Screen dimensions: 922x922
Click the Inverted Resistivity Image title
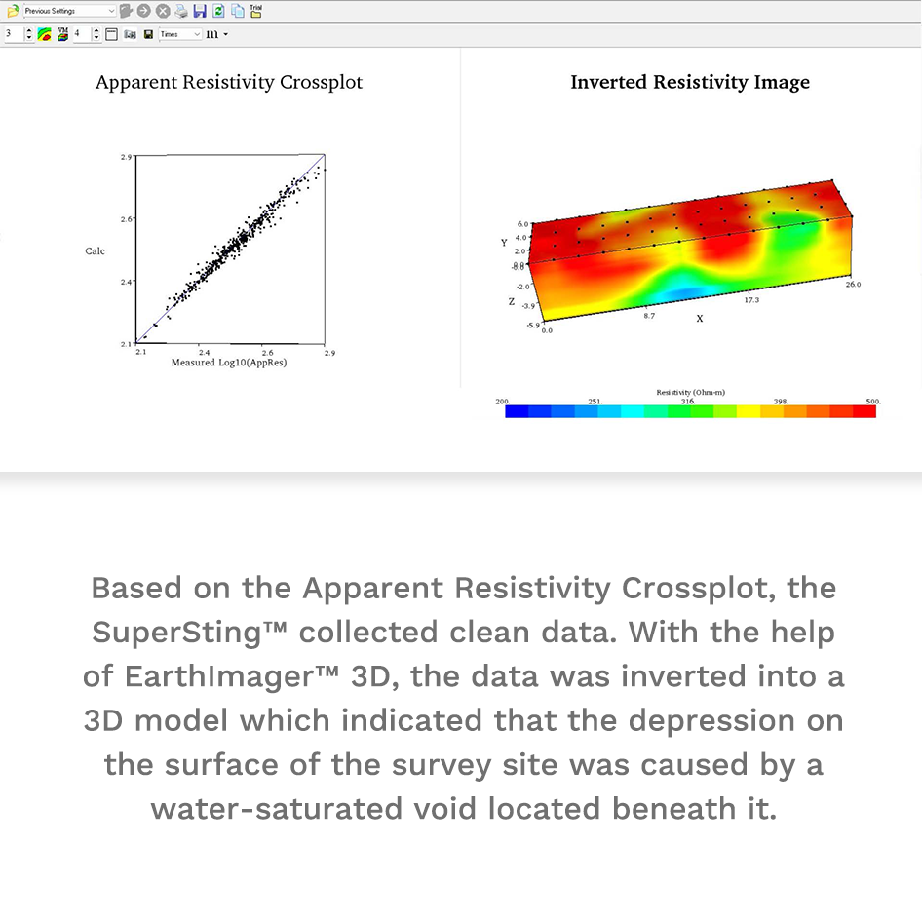tap(690, 82)
